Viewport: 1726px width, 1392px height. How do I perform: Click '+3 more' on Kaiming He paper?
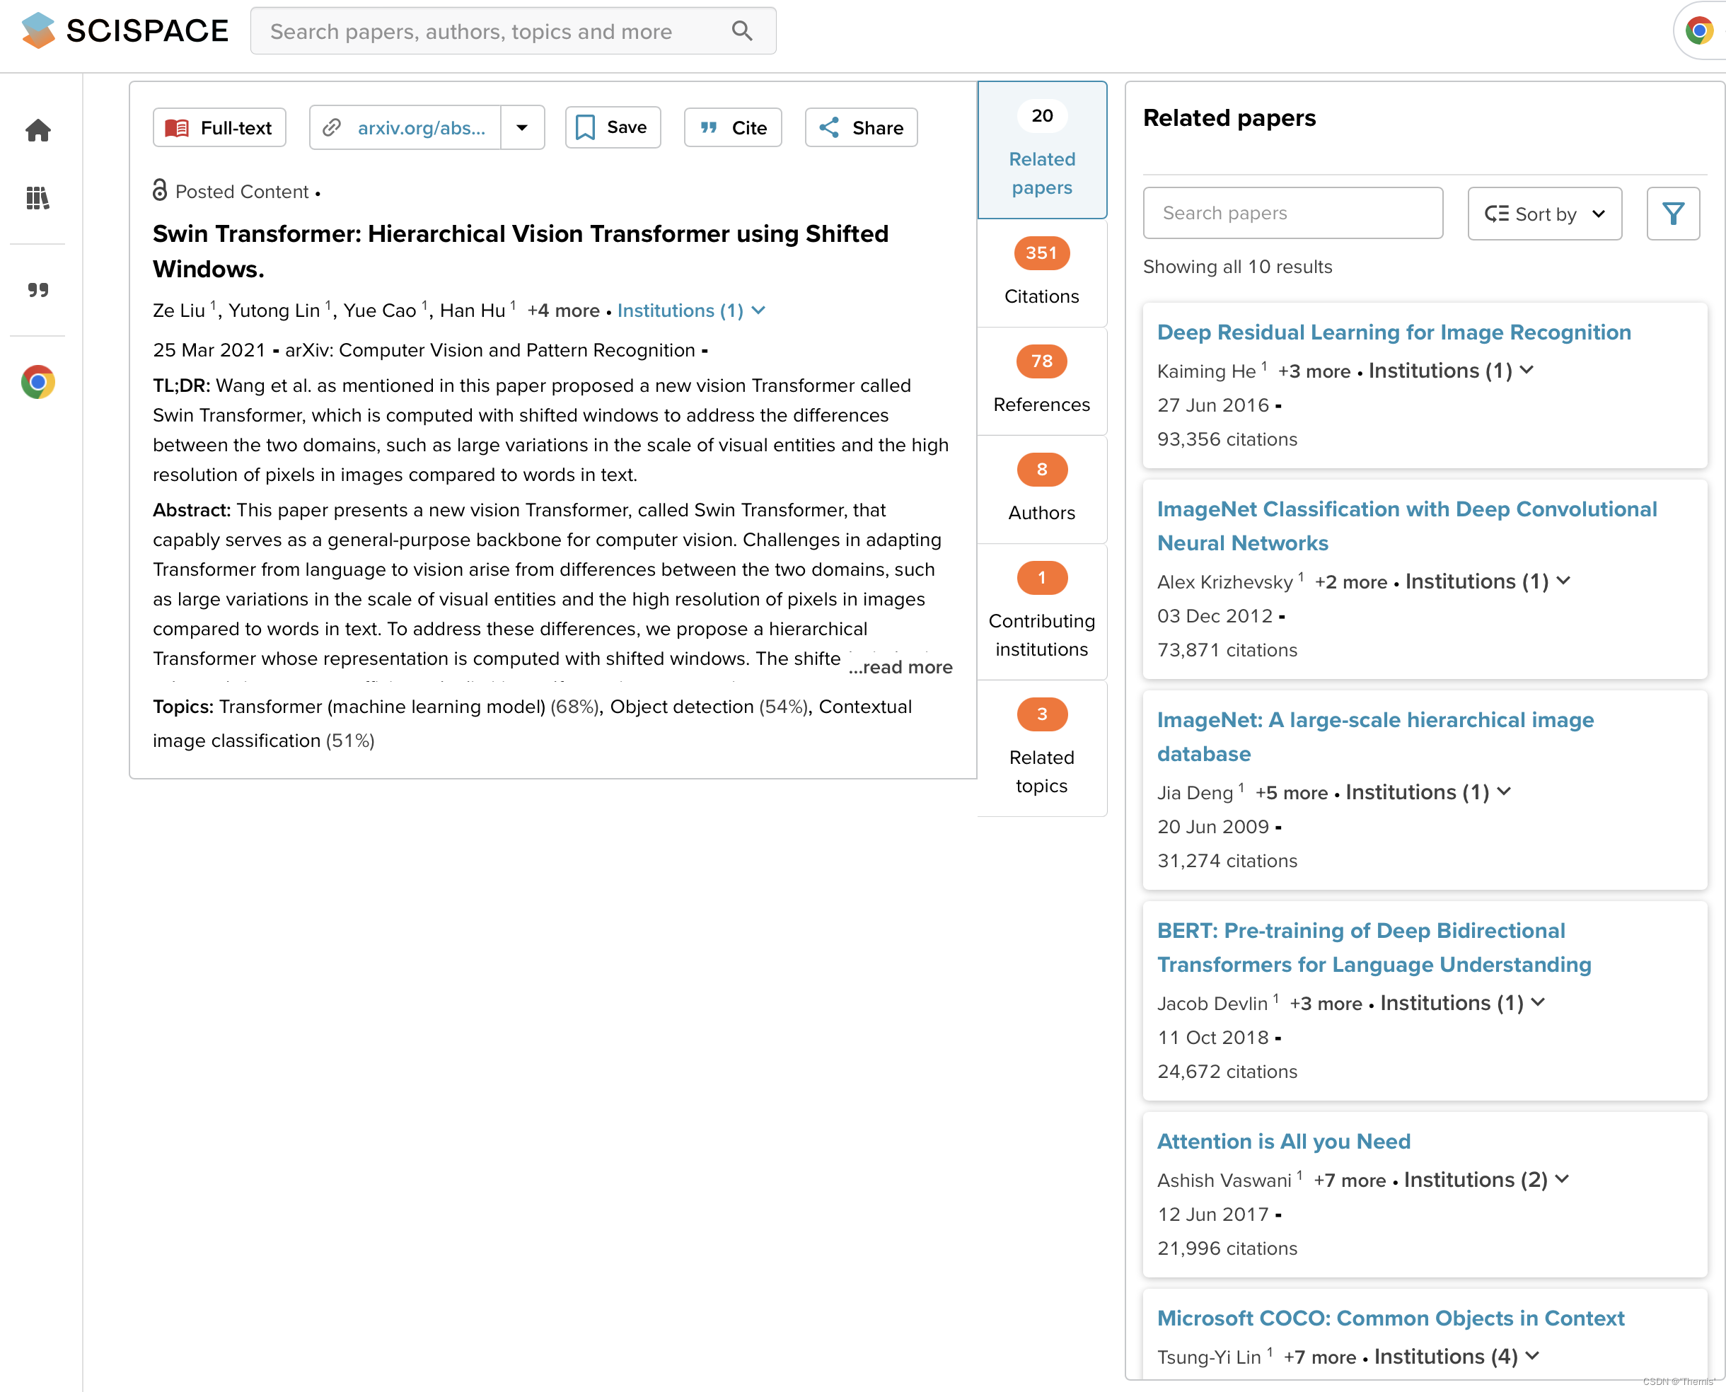pyautogui.click(x=1314, y=371)
